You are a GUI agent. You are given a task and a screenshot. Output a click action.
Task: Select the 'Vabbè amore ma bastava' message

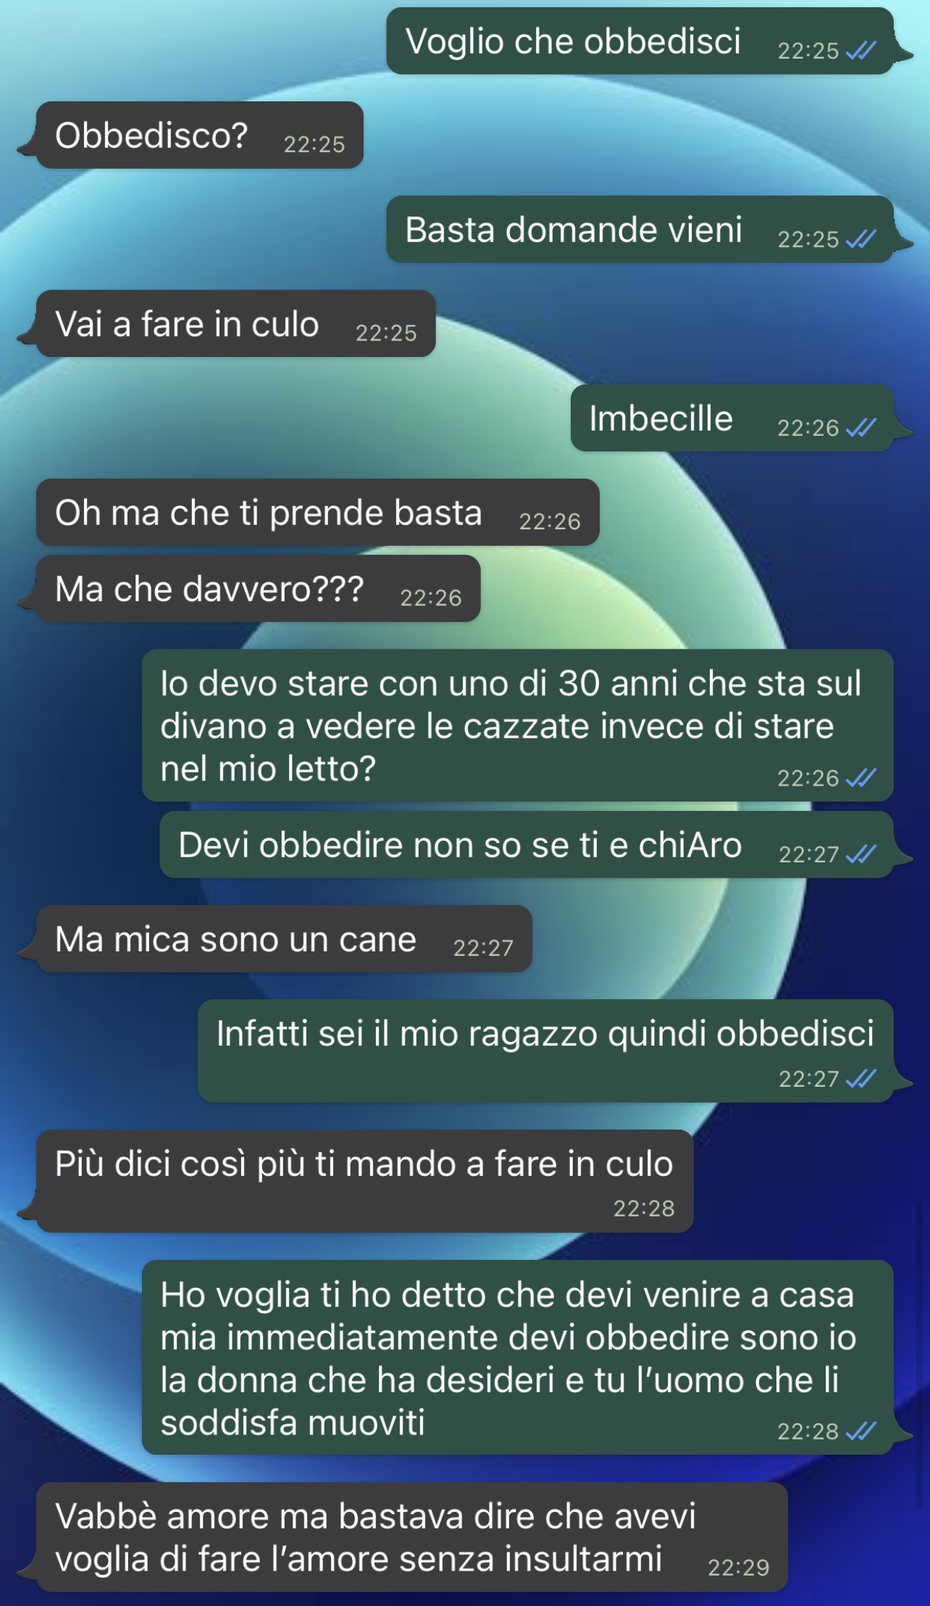coord(411,1537)
